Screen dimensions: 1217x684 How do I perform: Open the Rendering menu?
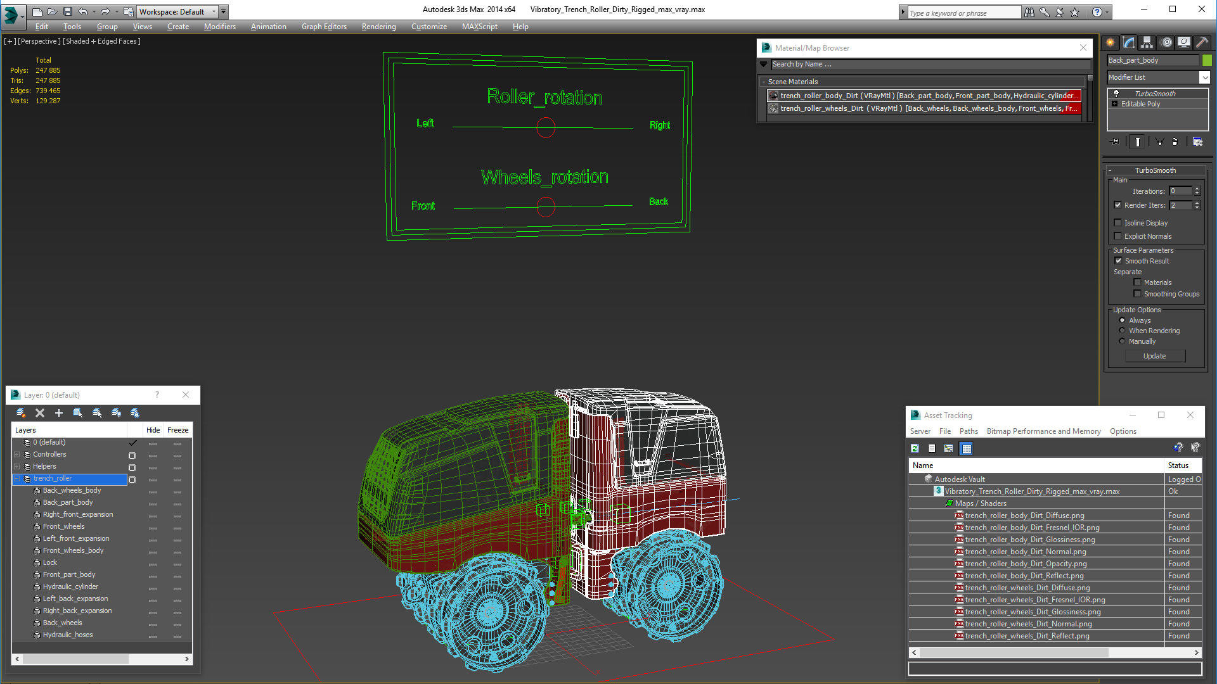[378, 27]
